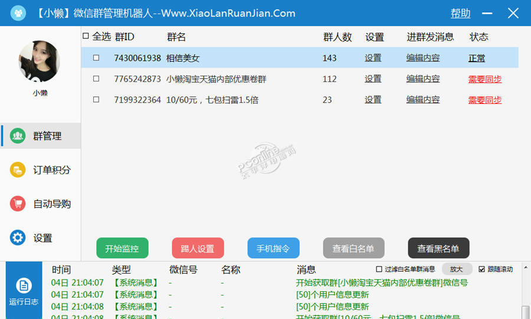531x319 pixels.
Task: Click the app logo in title bar
Action: (19, 13)
